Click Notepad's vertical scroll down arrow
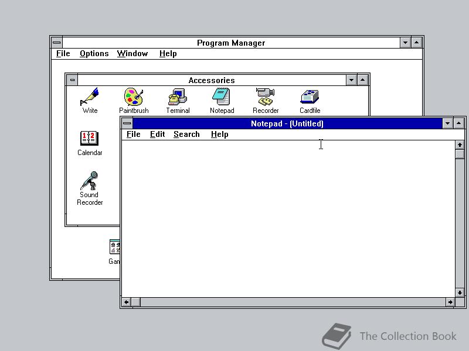The width and height of the screenshot is (469, 351). pos(460,293)
